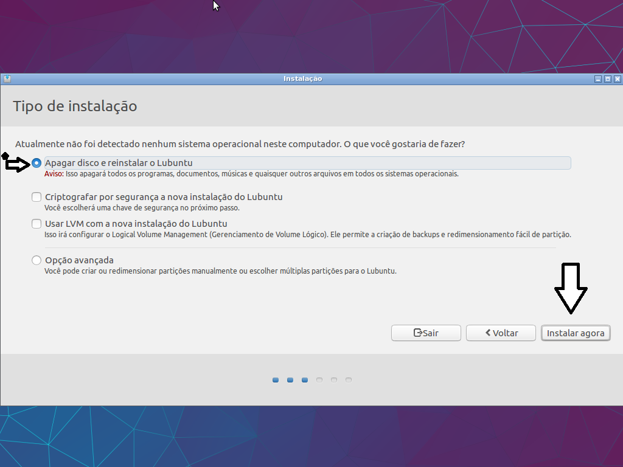The height and width of the screenshot is (467, 623).
Task: Close the Instalação window
Action: pos(617,79)
